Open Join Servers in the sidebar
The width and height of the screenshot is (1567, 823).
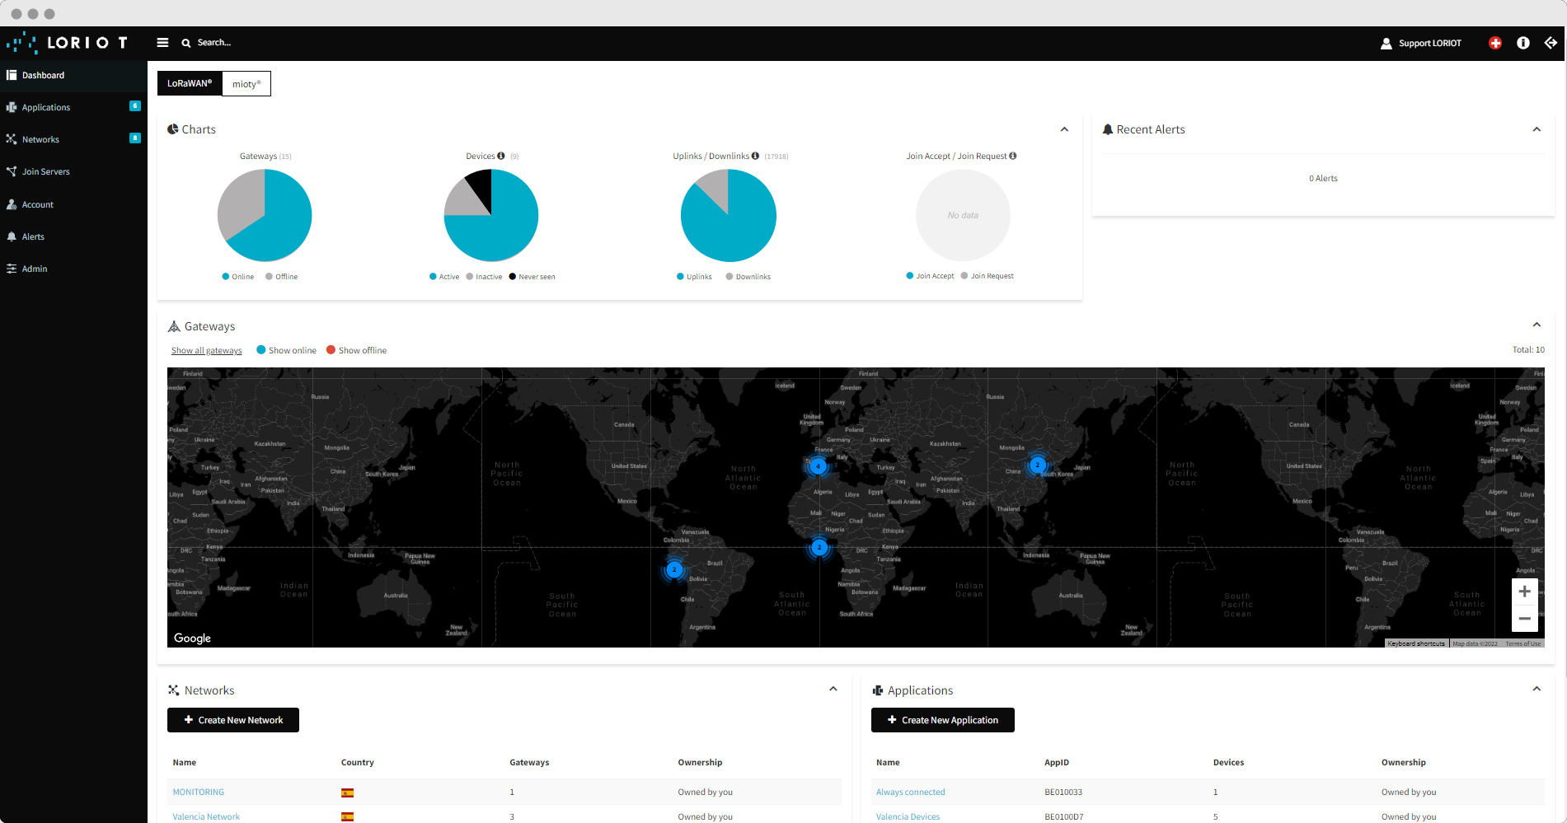tap(73, 171)
